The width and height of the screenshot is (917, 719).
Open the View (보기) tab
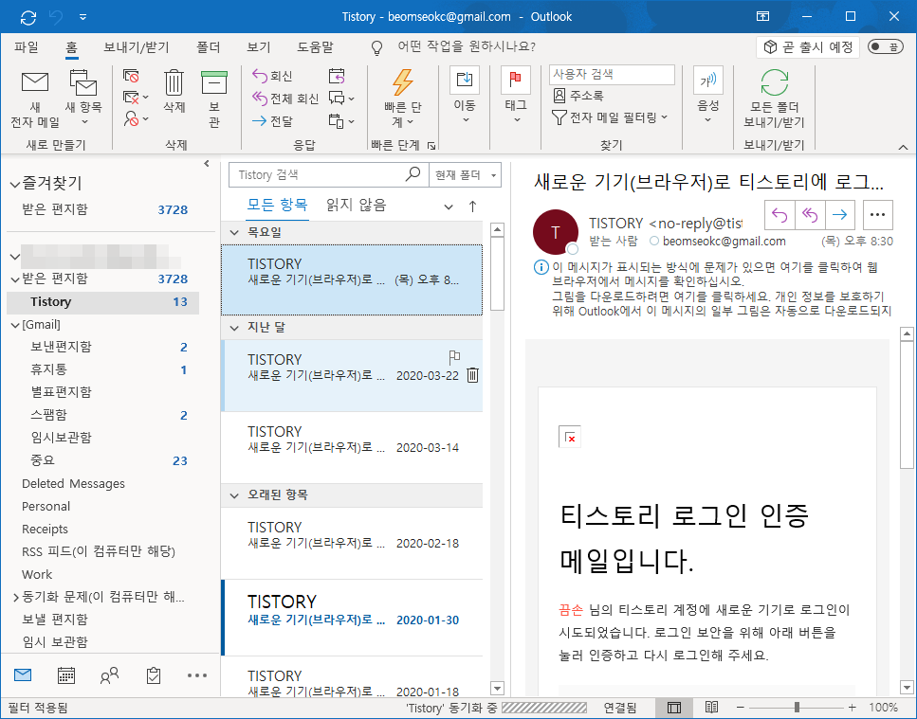coord(259,47)
